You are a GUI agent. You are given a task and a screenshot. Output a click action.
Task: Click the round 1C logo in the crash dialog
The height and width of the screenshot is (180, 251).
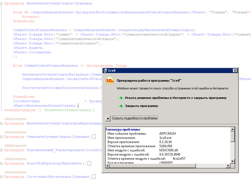pos(110,81)
